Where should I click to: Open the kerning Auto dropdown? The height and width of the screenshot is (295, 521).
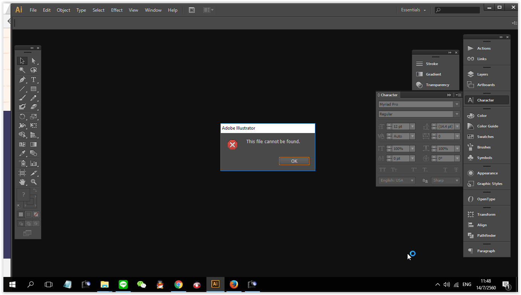pos(413,136)
